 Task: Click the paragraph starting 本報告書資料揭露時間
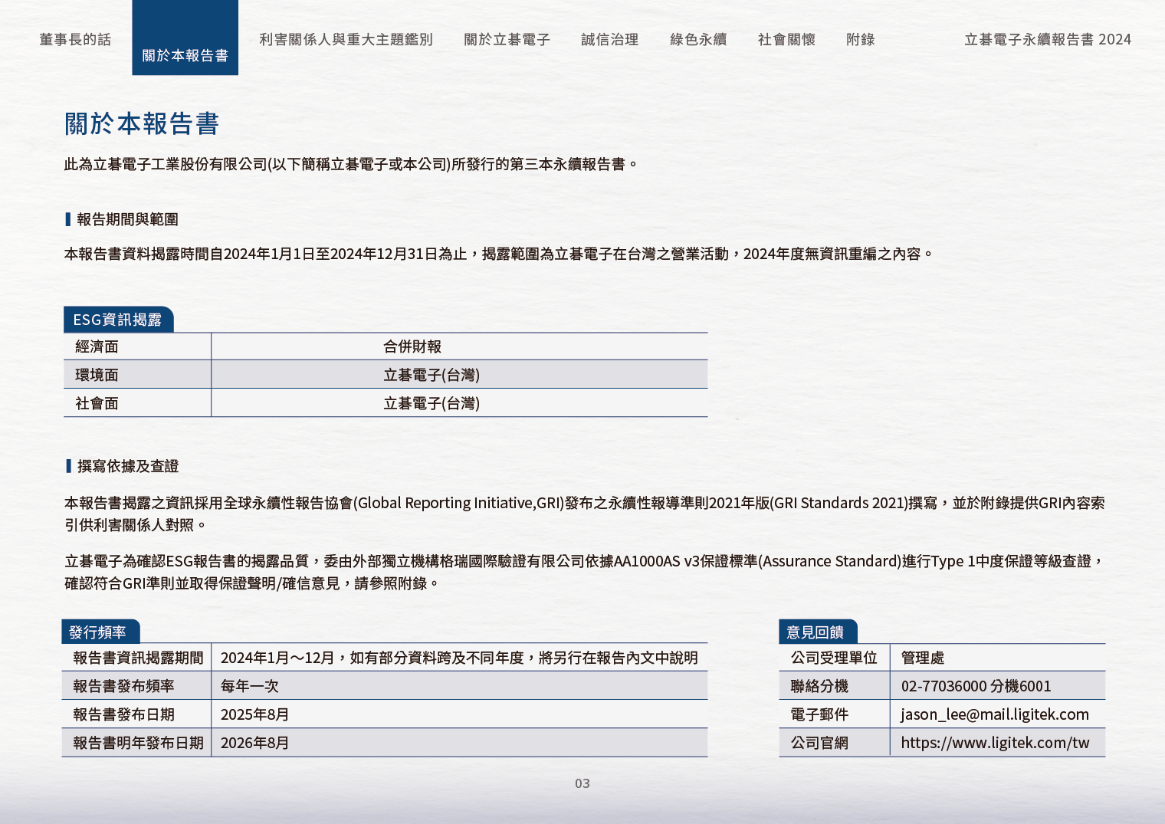(498, 254)
